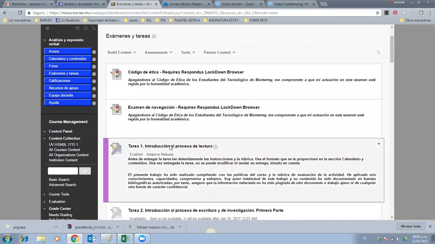Viewport: 435px width, 244px height.
Task: Open the Calificaciones menu item
Action: pyautogui.click(x=68, y=81)
